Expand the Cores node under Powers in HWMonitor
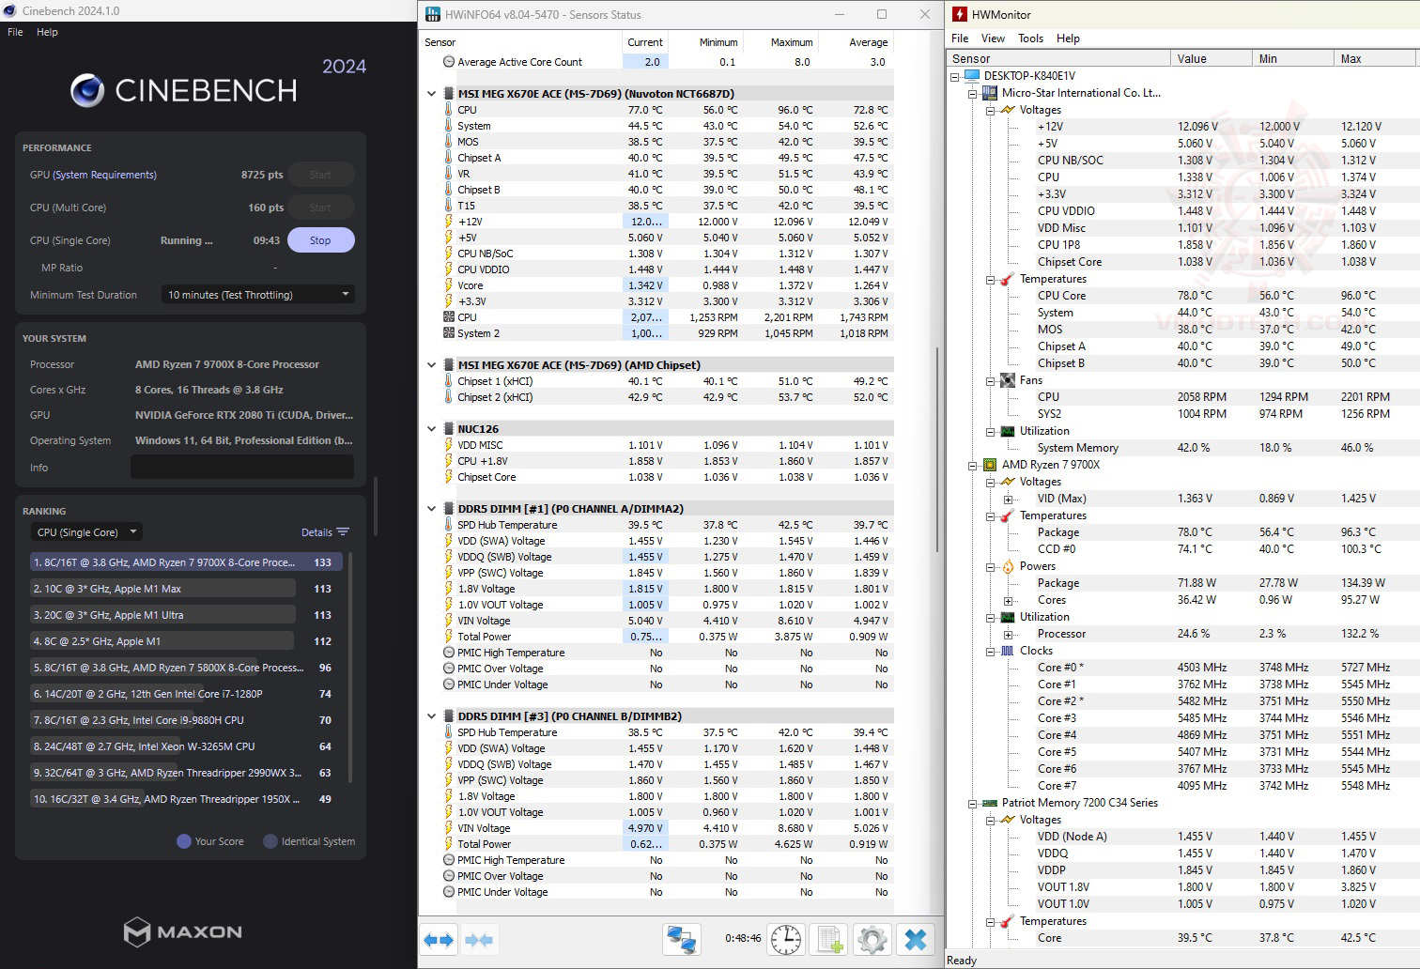 coord(1008,600)
